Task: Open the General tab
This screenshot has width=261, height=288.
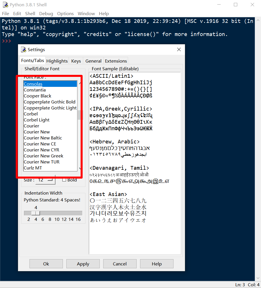Action: click(93, 61)
